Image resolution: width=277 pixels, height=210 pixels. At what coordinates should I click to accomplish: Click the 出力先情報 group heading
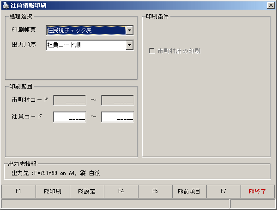pyautogui.click(x=22, y=163)
